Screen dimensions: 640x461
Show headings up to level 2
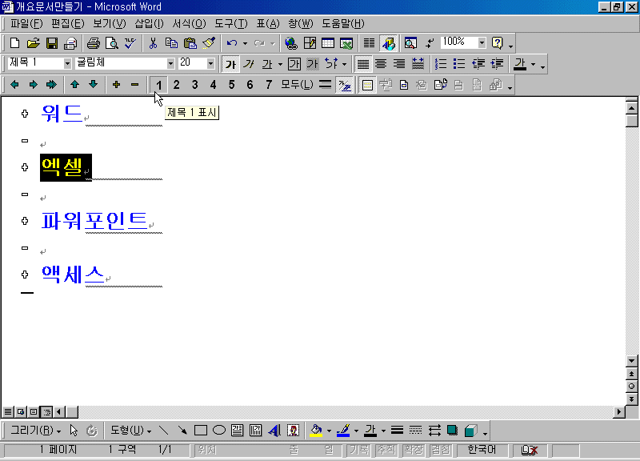coord(176,85)
